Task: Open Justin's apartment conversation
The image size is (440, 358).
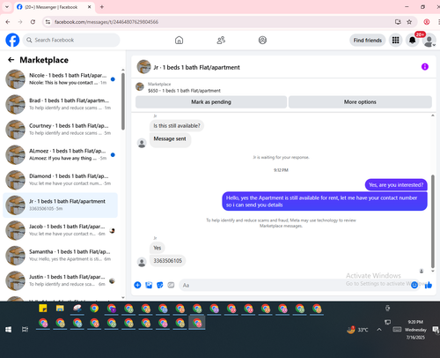Action: coord(60,280)
